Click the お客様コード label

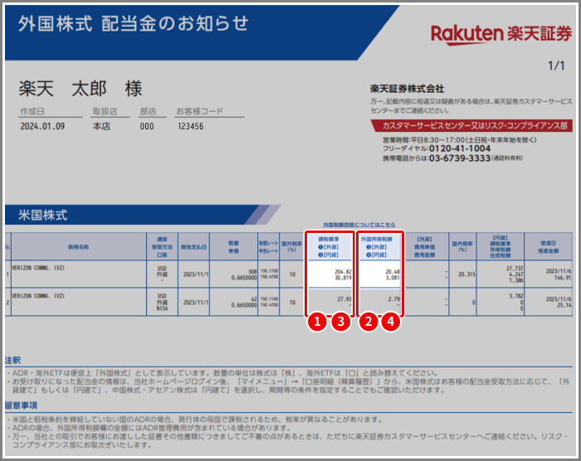199,111
